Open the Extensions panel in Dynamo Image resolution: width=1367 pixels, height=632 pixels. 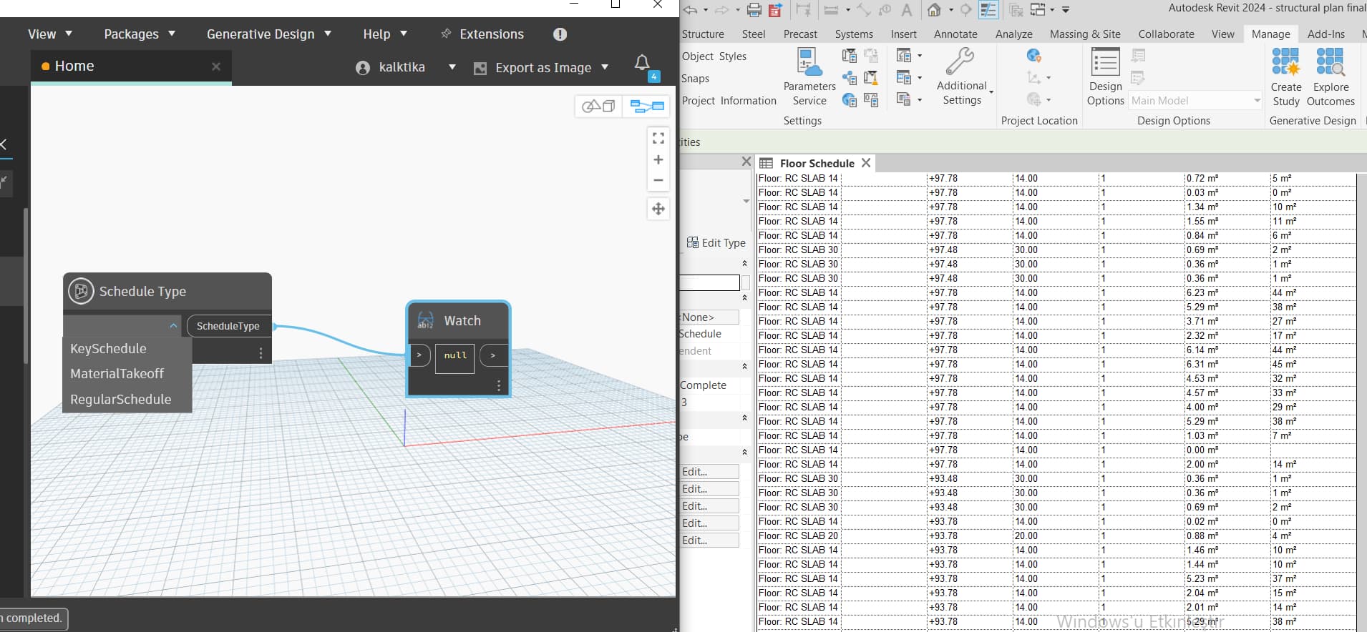[x=483, y=34]
